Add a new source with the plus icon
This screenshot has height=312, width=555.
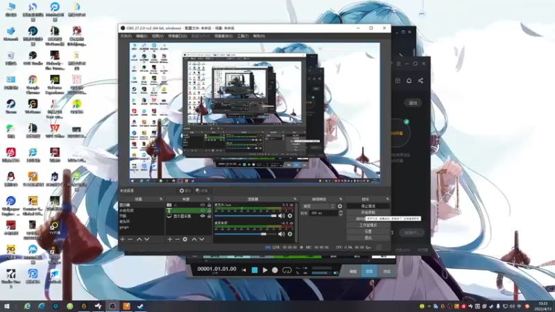coord(169,239)
